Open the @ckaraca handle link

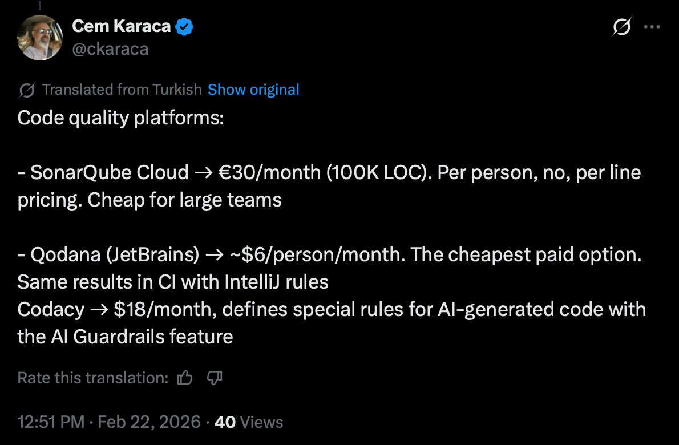(110, 50)
